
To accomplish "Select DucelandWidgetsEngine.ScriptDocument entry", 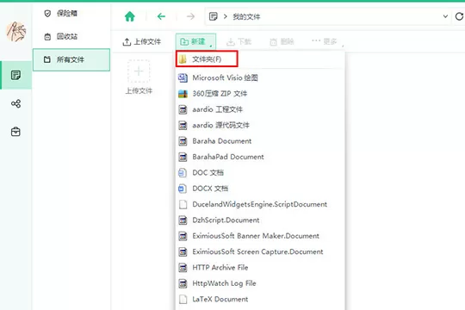I will point(260,204).
